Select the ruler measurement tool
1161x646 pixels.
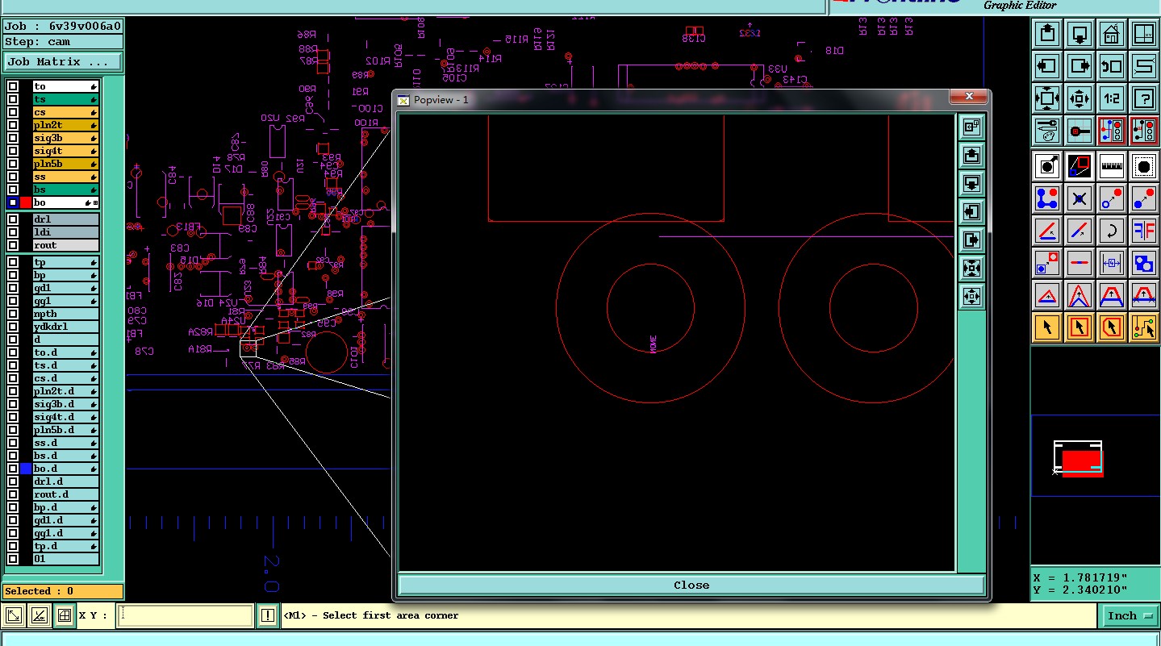click(x=1112, y=166)
